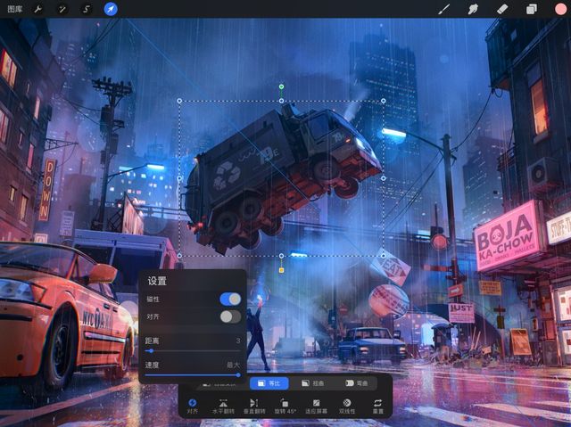Click the distance value 3
This screenshot has width=571, height=427.
click(x=238, y=341)
